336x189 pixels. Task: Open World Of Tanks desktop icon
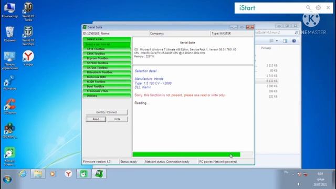(x=28, y=12)
